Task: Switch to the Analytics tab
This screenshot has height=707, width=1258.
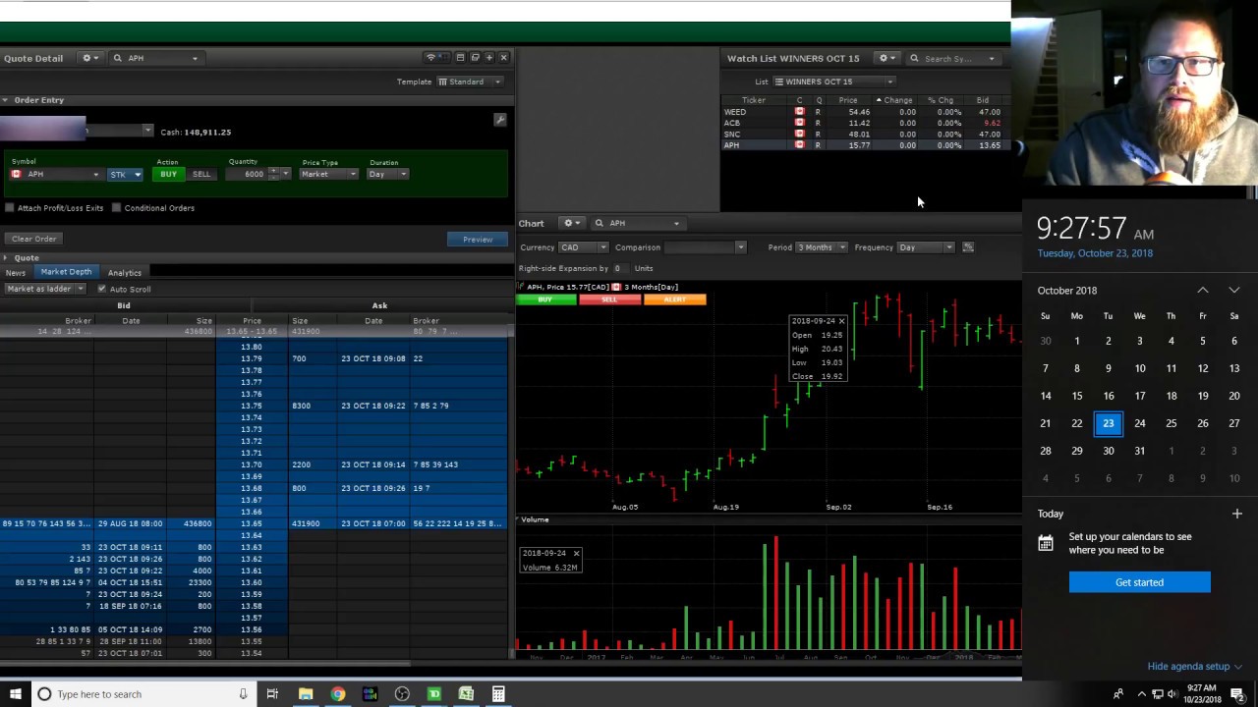Action: tap(125, 272)
